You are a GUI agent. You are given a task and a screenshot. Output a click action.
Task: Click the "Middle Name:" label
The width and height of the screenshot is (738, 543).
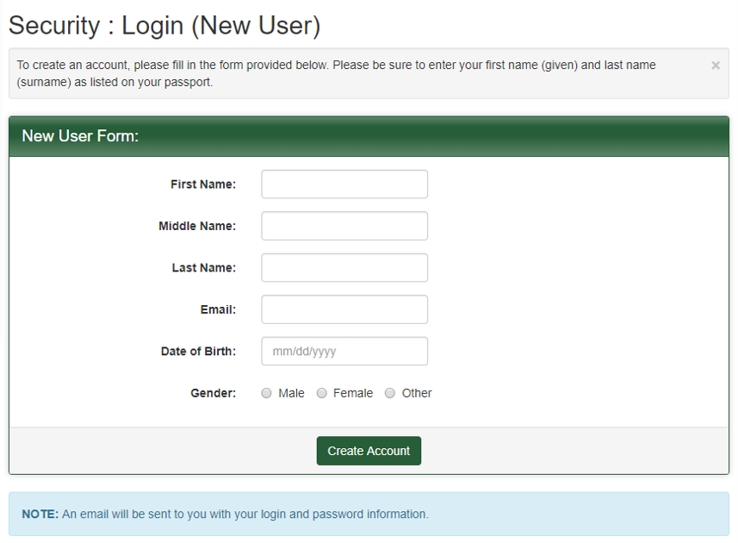[196, 226]
